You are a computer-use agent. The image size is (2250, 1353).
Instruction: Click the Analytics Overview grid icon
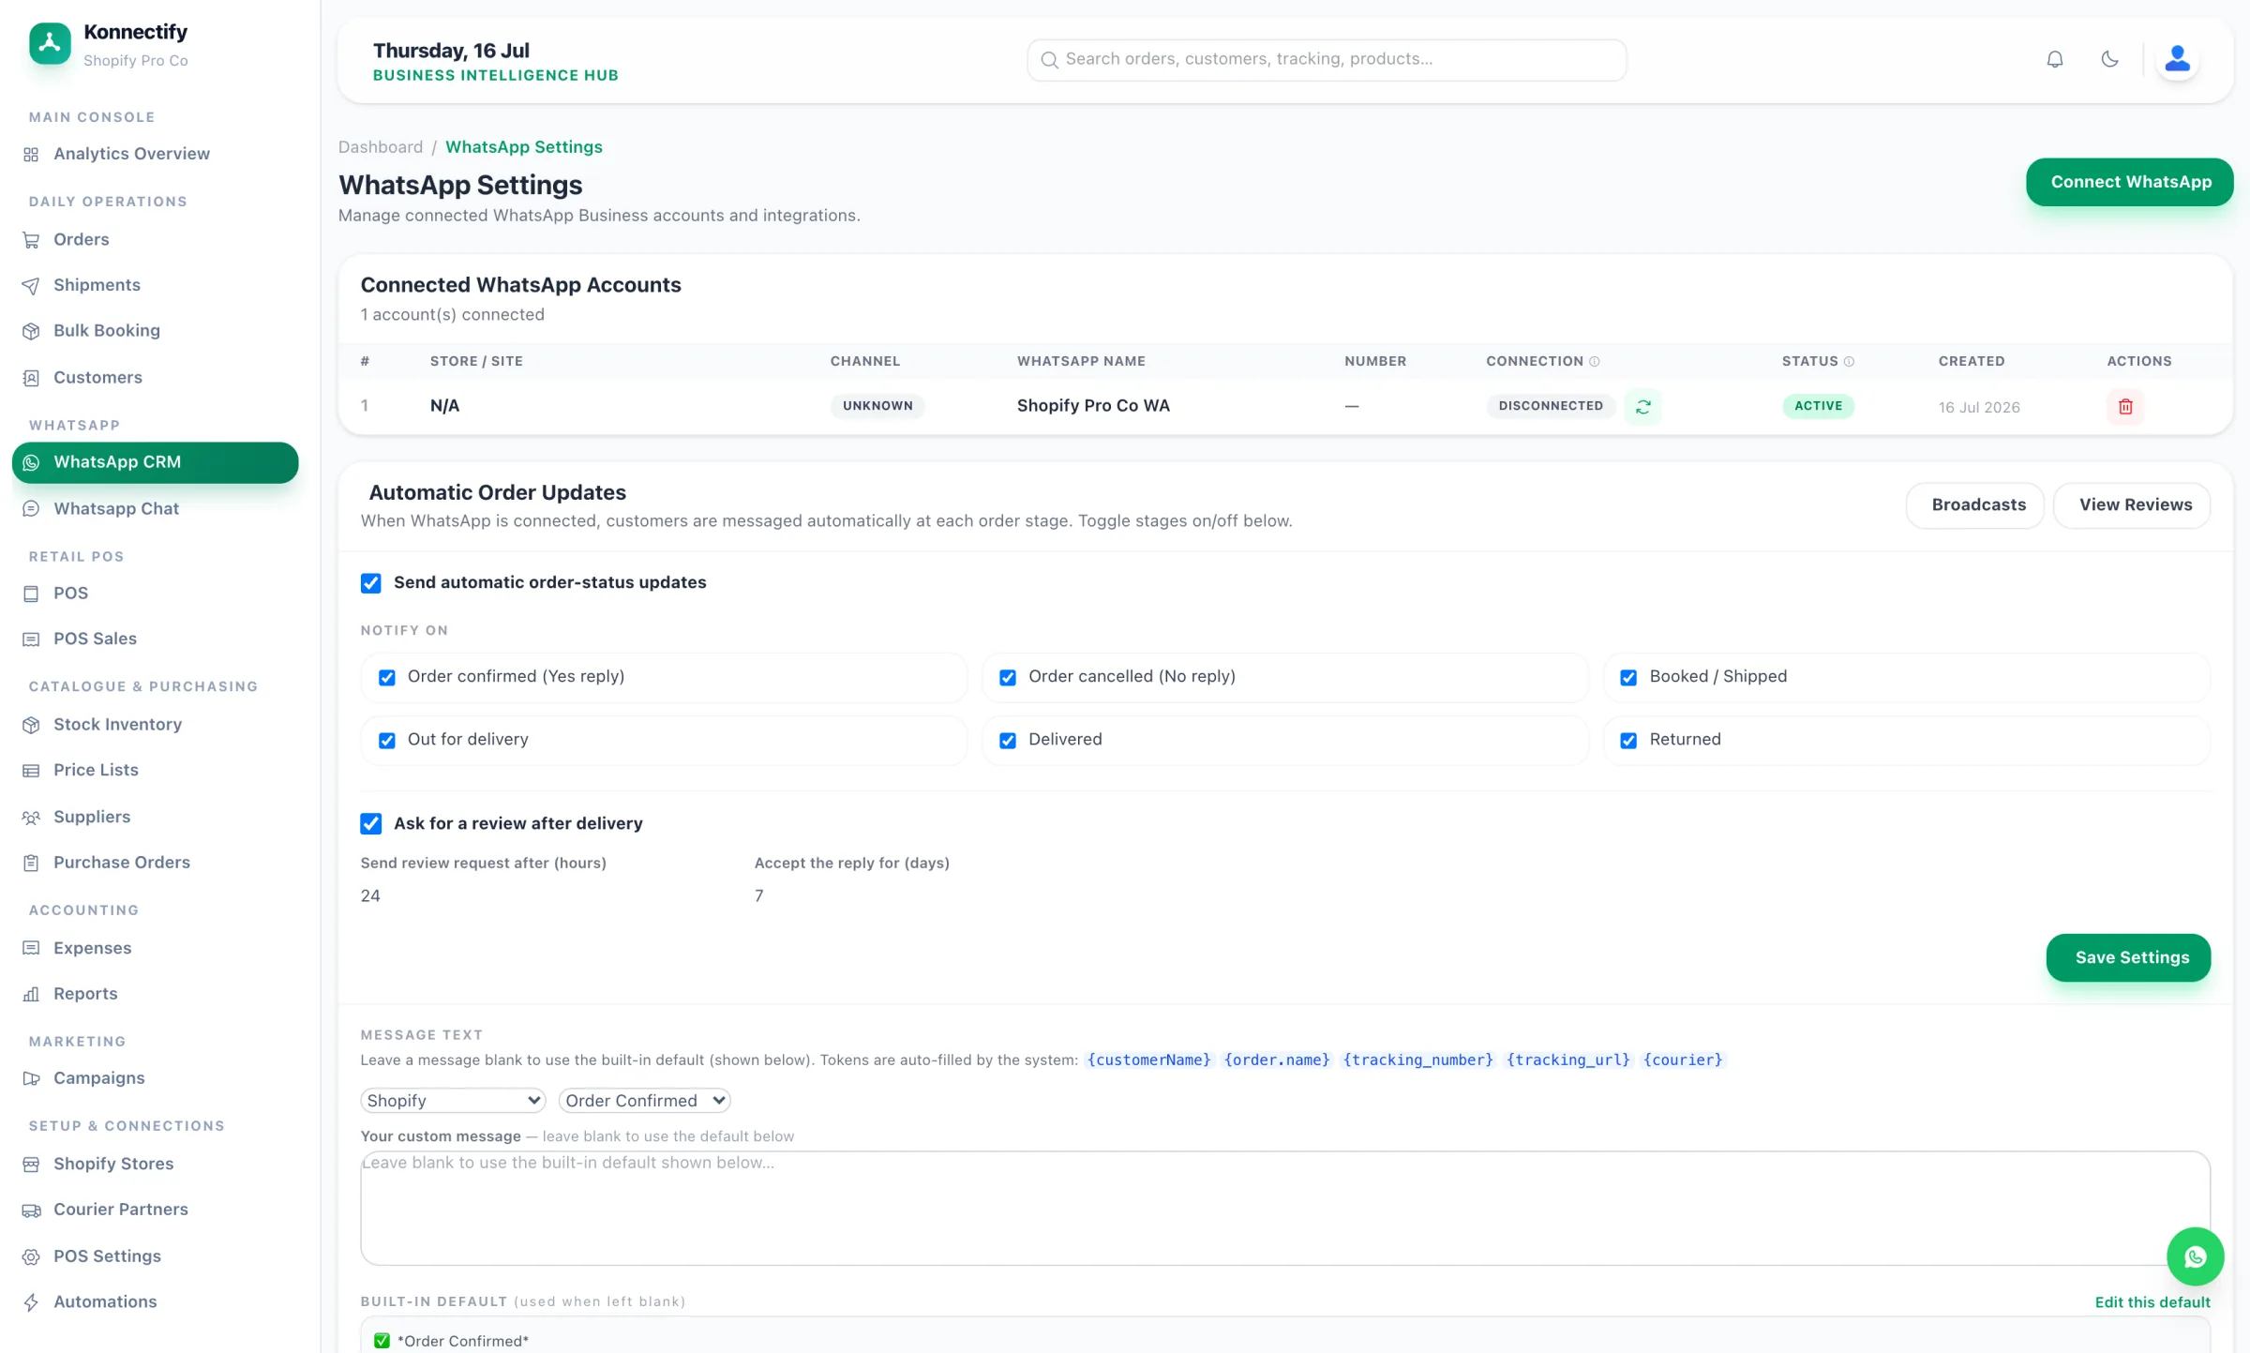coord(31,155)
